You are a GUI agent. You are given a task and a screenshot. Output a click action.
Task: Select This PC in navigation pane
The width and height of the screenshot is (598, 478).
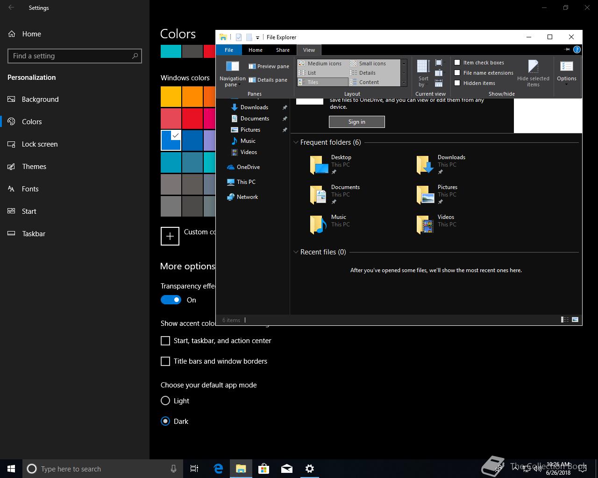click(241, 182)
